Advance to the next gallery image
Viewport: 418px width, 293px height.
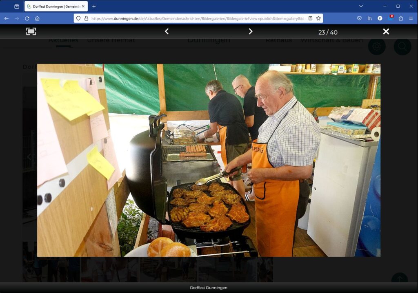[251, 31]
